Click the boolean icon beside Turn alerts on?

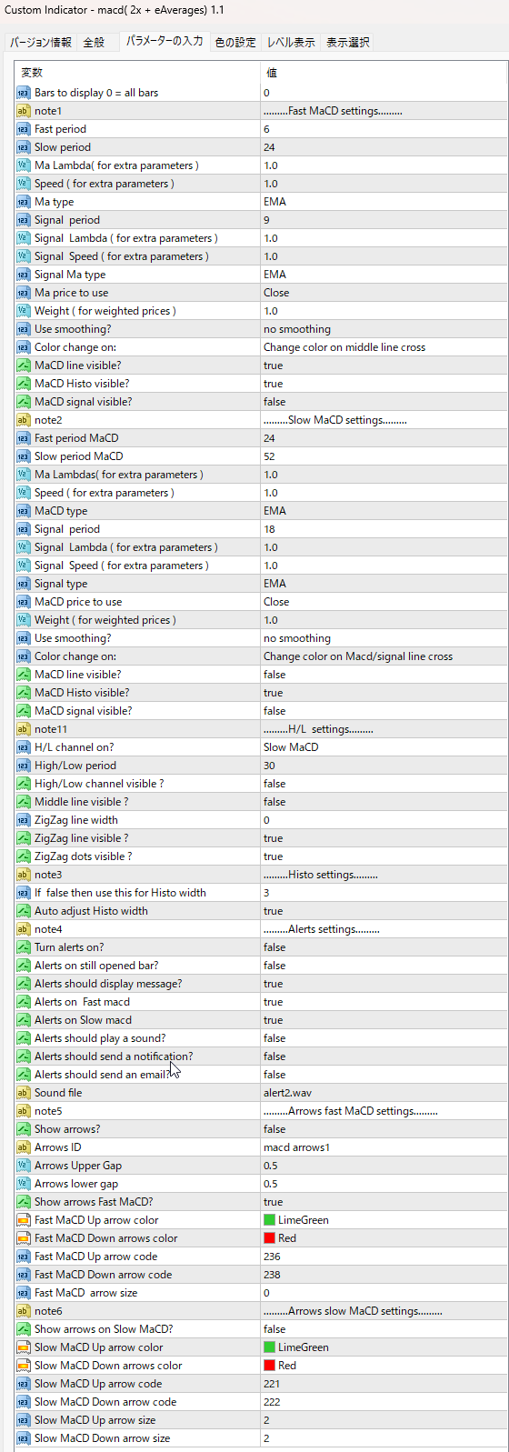[24, 947]
